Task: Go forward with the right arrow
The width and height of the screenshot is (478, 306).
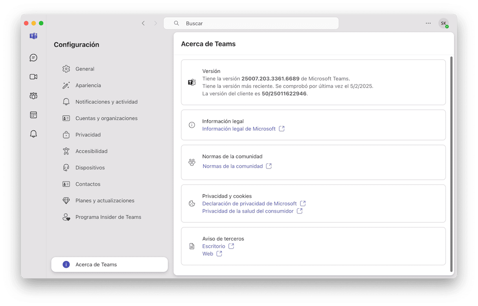Action: (156, 23)
